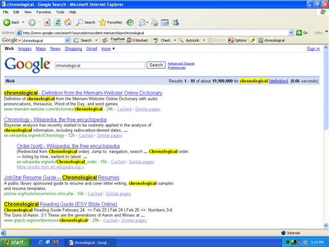
Task: Open the Gmail link
Action: (92, 49)
